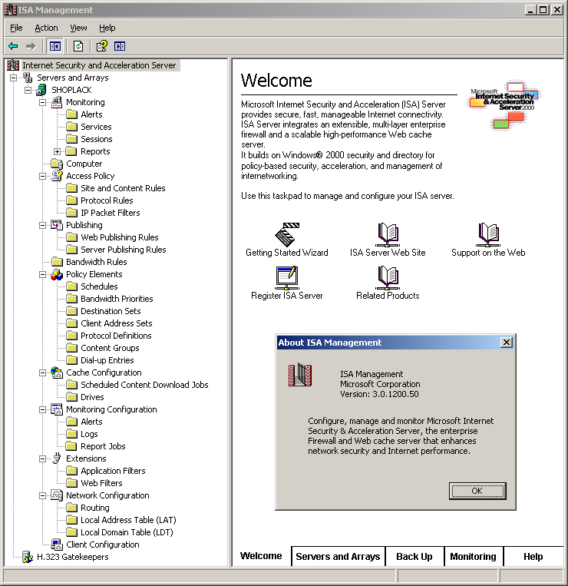Collapse the Extensions node
The width and height of the screenshot is (568, 586).
(x=42, y=459)
